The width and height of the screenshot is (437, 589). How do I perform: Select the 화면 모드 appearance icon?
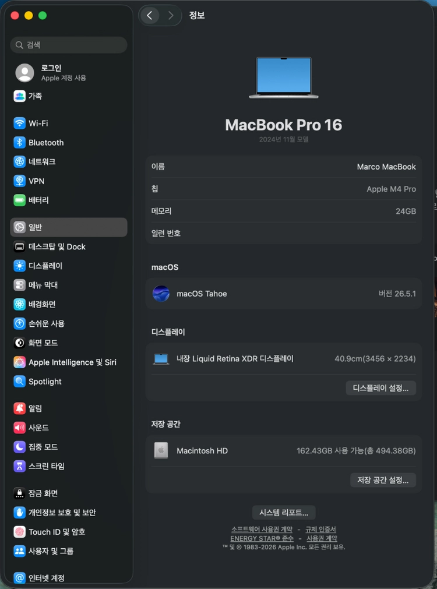(x=20, y=343)
